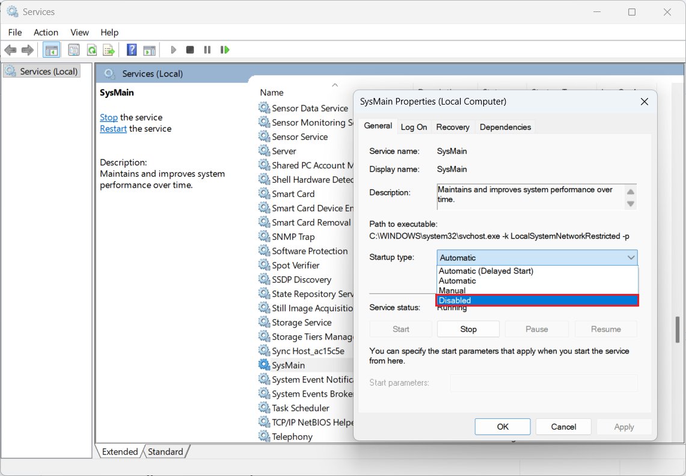This screenshot has width=686, height=476.
Task: Click the Refresh toolbar icon
Action: (91, 50)
